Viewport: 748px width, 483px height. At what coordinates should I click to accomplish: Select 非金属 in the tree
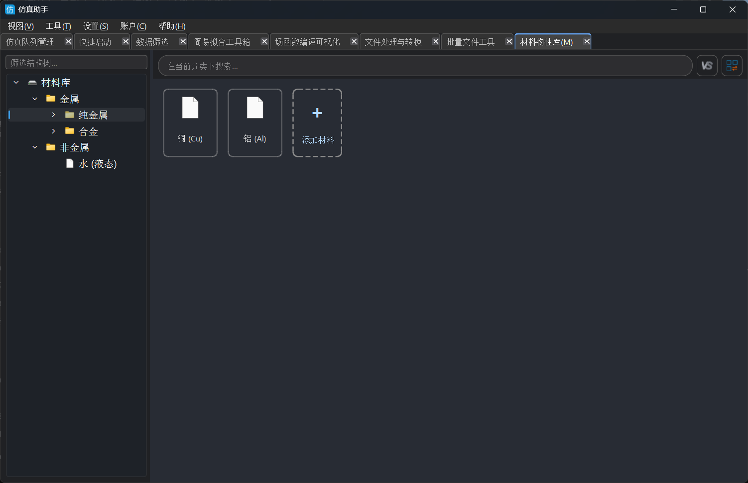coord(75,147)
